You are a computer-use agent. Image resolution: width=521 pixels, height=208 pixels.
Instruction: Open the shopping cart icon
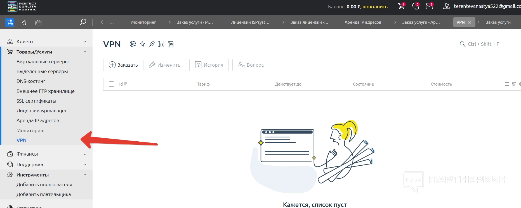pos(401,6)
